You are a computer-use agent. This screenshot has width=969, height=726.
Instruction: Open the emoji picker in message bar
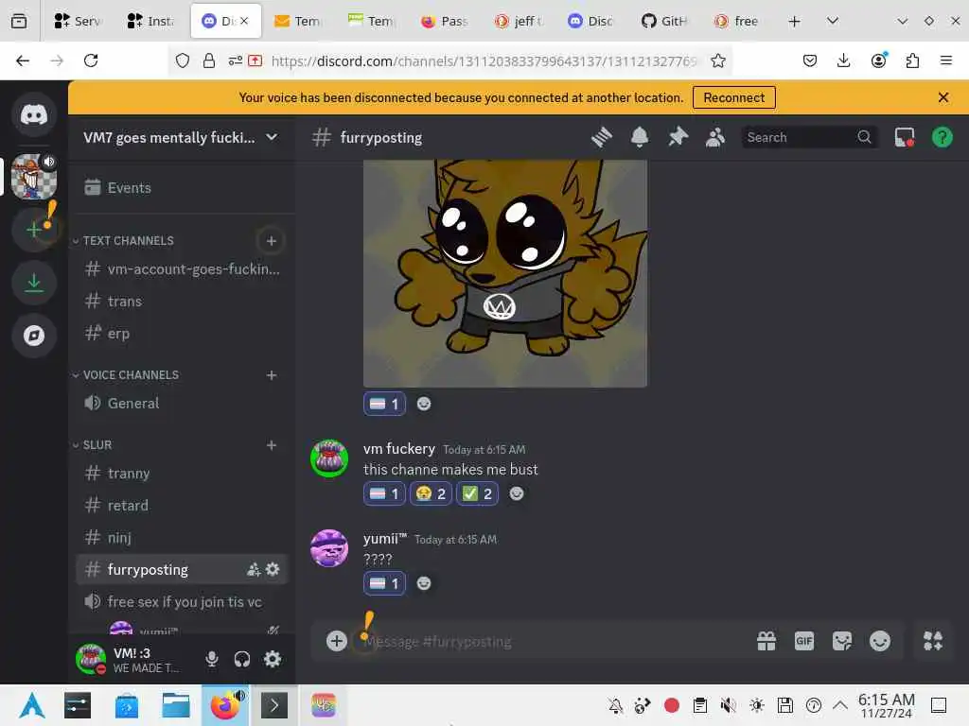point(880,641)
